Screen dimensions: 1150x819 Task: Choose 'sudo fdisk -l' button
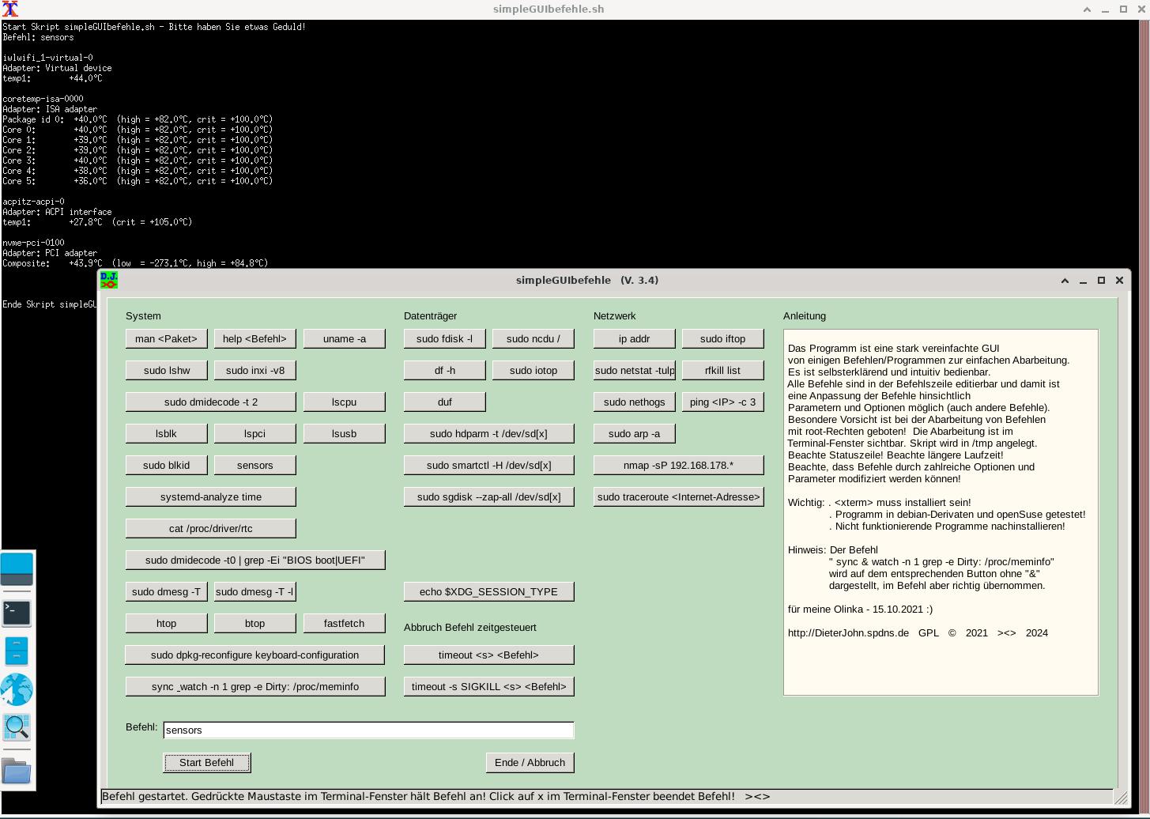click(x=445, y=338)
